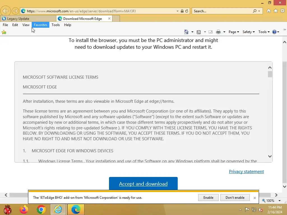Open Microsoft Edge taskbar icon
This screenshot has height=215, width=287.
76,209
